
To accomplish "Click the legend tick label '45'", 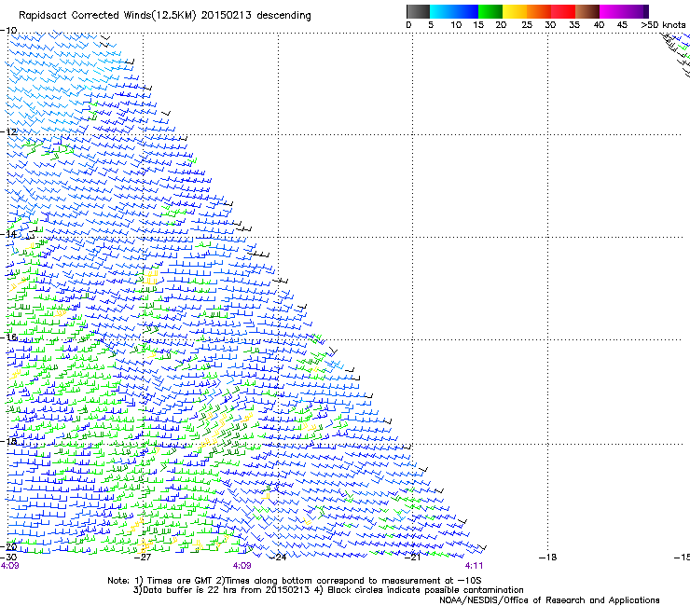I will click(x=622, y=25).
